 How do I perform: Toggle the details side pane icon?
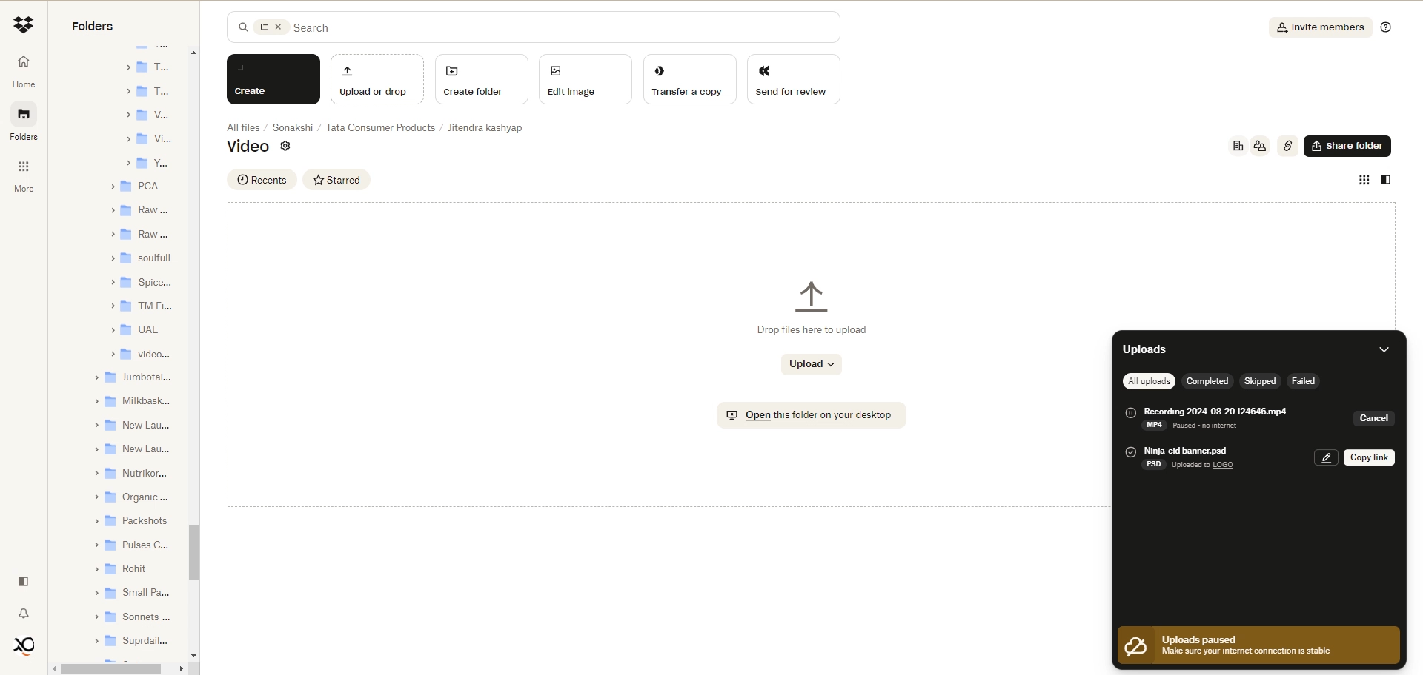[x=1386, y=180]
